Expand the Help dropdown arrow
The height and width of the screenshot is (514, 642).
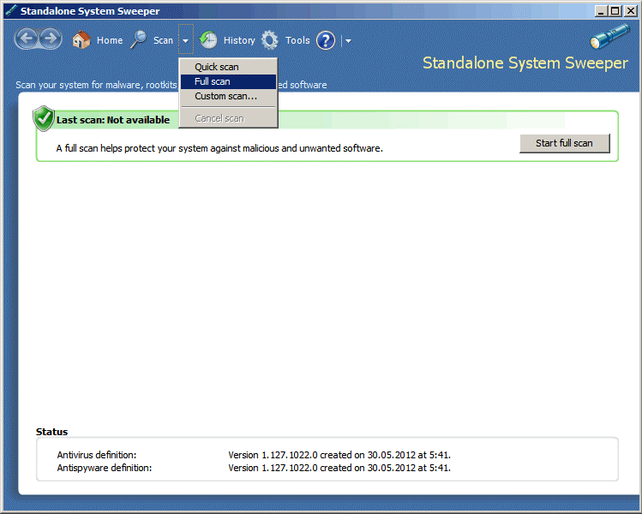click(349, 40)
